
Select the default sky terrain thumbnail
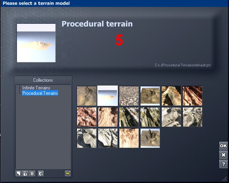108,96
